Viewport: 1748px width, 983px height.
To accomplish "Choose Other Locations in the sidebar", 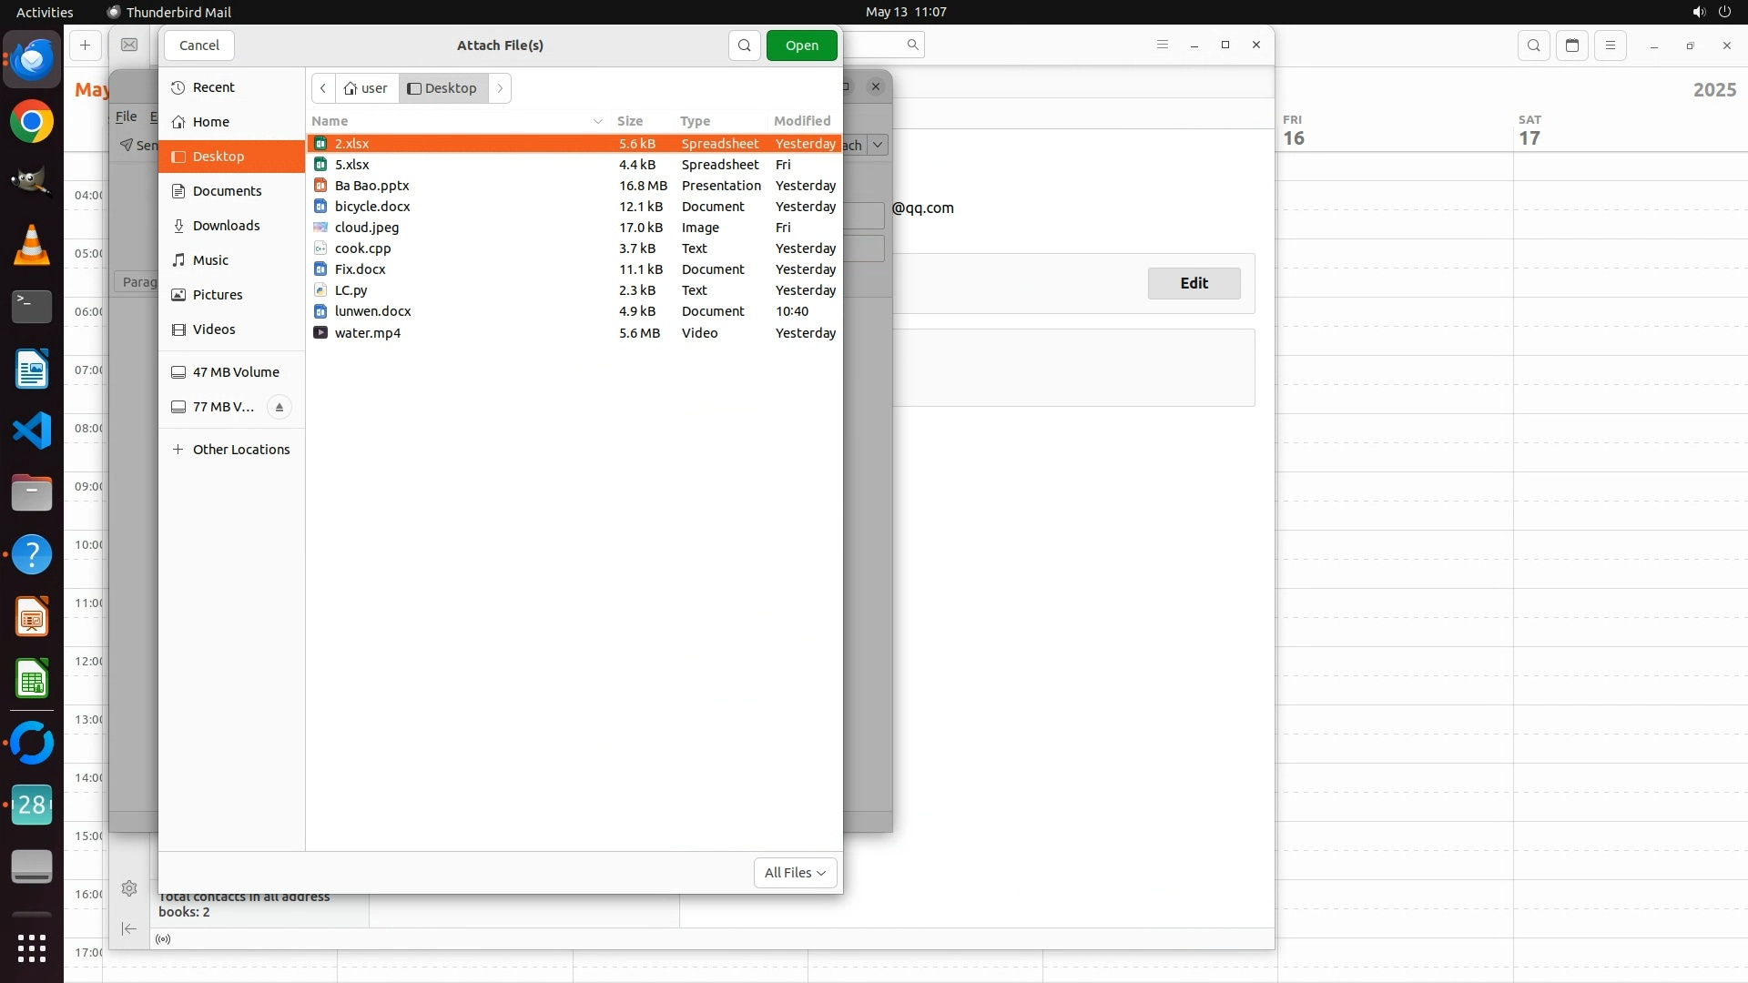I will (x=240, y=450).
